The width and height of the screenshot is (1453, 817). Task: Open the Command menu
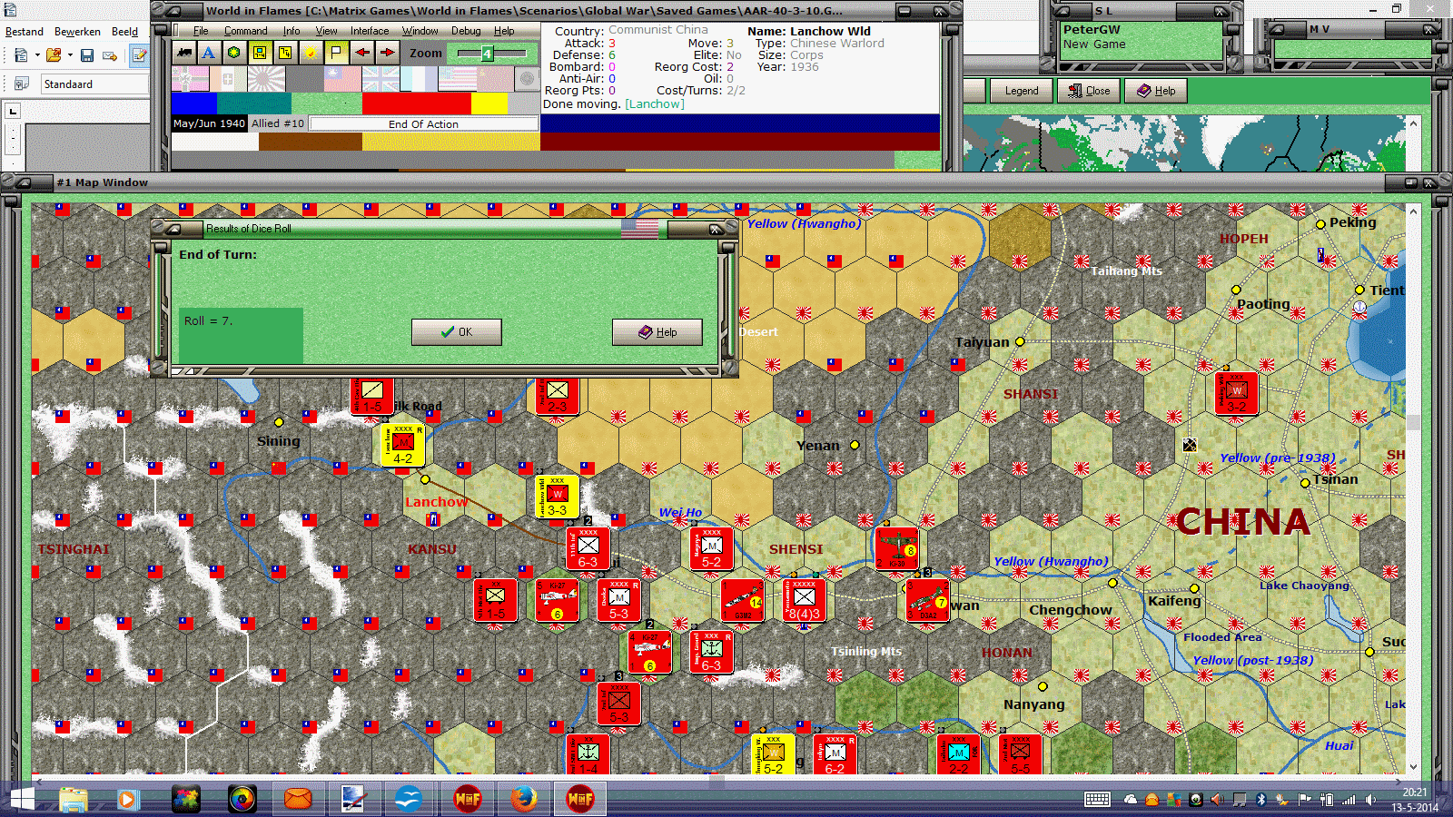coord(246,30)
